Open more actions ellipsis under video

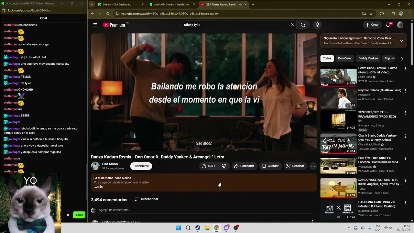click(x=313, y=166)
